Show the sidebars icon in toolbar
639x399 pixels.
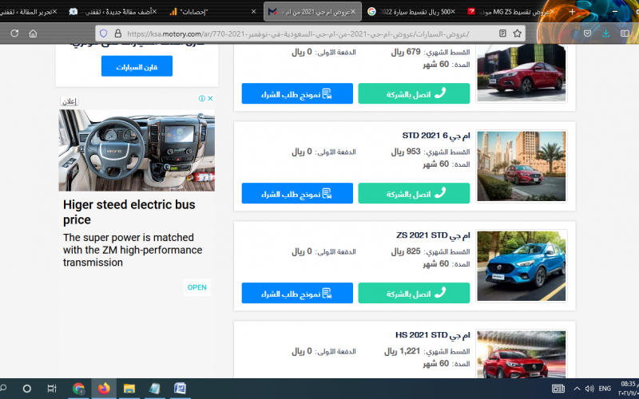(625, 34)
